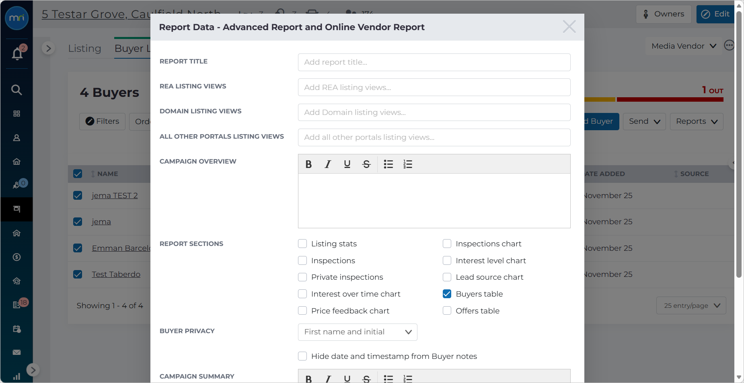This screenshot has width=744, height=383.
Task: Focus the REA listing views field
Action: pyautogui.click(x=434, y=87)
